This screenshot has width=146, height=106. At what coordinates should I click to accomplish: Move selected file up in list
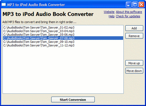134,63
